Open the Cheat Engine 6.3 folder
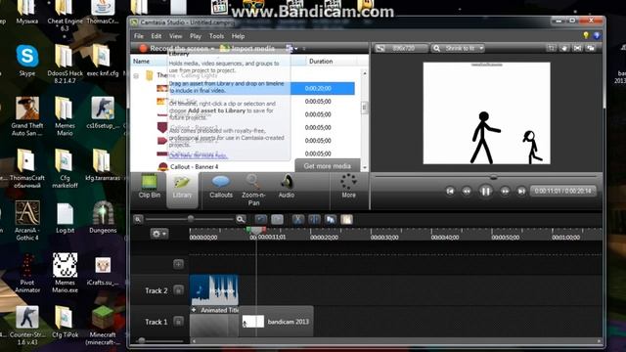 65,16
